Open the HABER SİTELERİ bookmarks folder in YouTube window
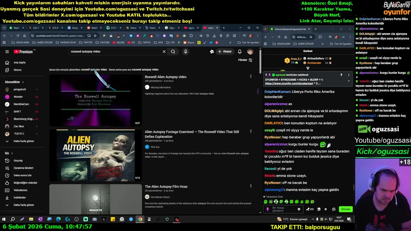Image resolution: width=411 pixels, height=231 pixels. tap(42, 42)
